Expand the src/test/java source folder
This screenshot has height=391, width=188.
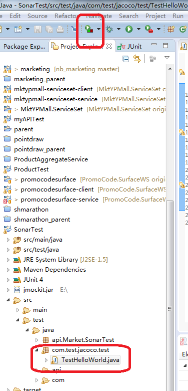point(8,250)
